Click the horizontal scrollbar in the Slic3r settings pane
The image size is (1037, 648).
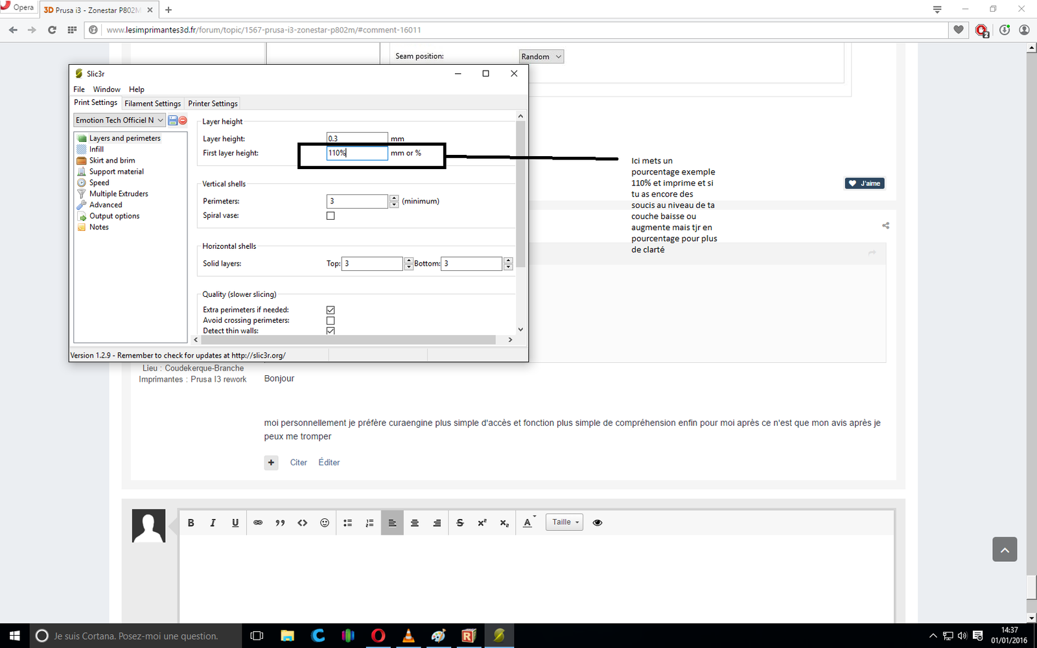(347, 340)
